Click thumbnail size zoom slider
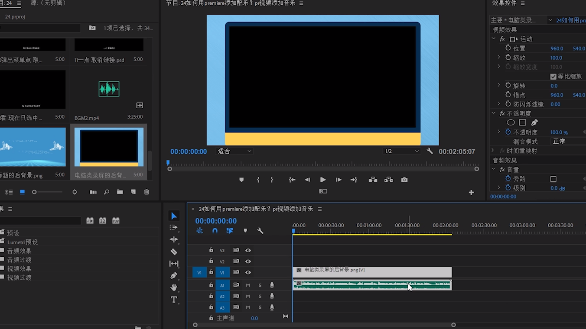This screenshot has width=586, height=329. (48, 192)
